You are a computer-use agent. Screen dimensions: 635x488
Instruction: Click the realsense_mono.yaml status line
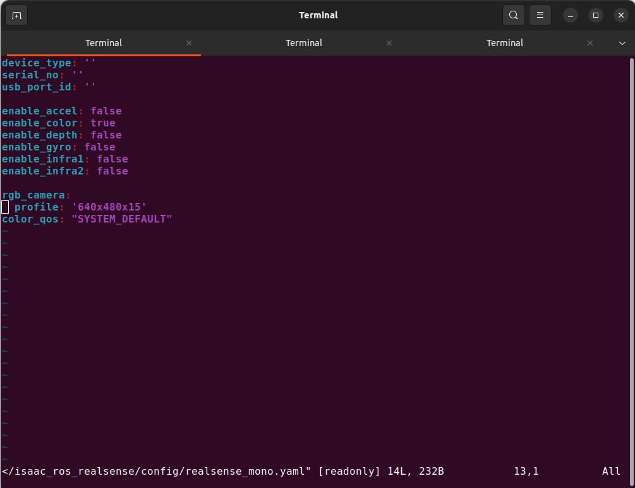pyautogui.click(x=223, y=472)
